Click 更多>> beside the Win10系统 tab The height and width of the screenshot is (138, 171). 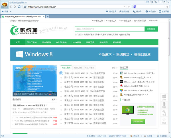pyautogui.click(x=115, y=68)
